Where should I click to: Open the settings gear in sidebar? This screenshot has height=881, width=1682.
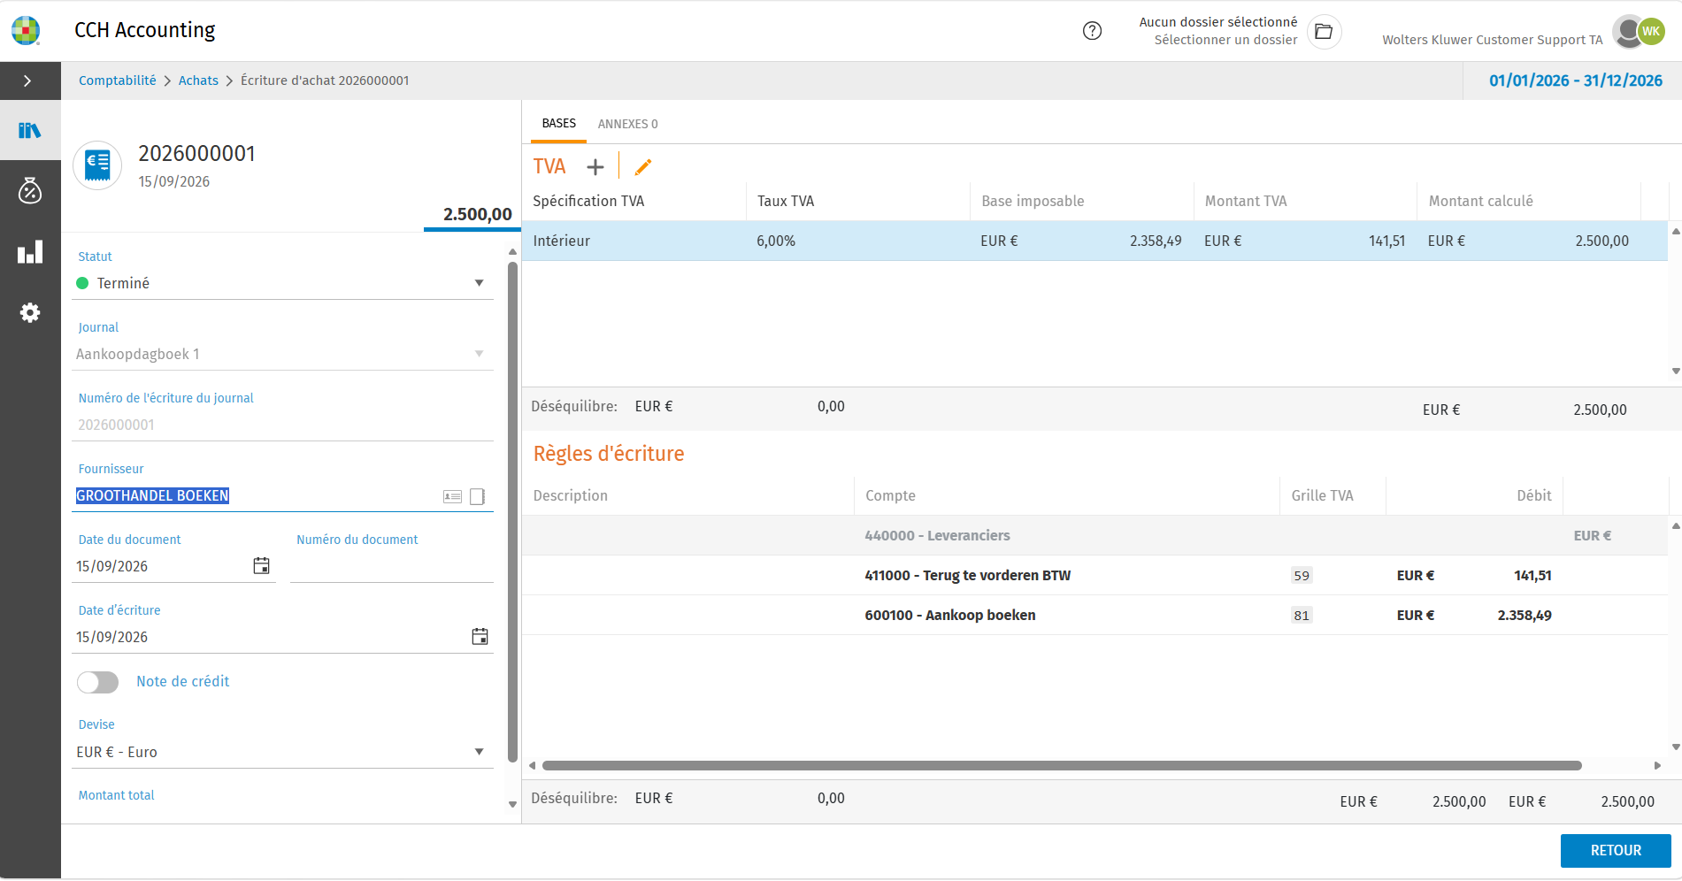pyautogui.click(x=30, y=312)
